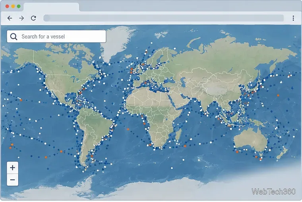Click the magnifying glass search icon
Viewport: 302px width, 202px height.
tap(14, 37)
